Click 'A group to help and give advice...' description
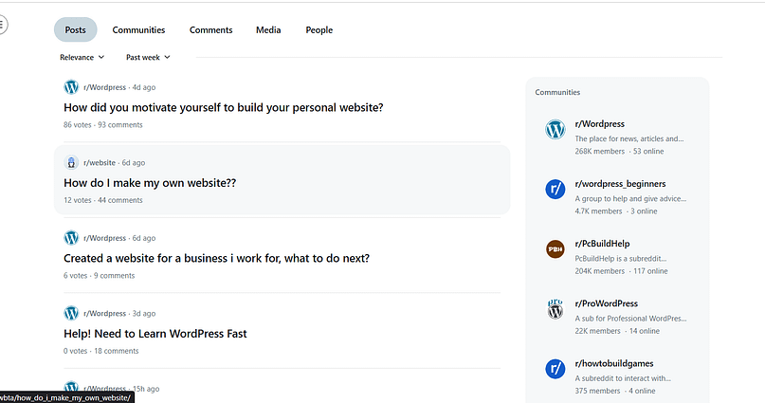Viewport: 765px width, 403px height. [x=630, y=198]
